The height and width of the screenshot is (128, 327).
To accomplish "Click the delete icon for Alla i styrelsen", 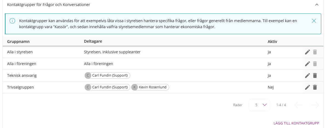I will coord(315,52).
